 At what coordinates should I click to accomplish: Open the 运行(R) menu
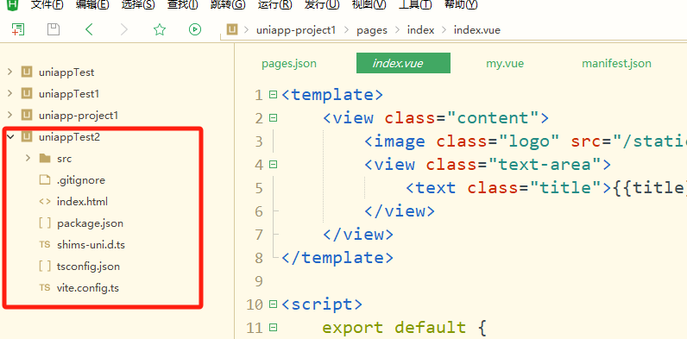(x=274, y=5)
